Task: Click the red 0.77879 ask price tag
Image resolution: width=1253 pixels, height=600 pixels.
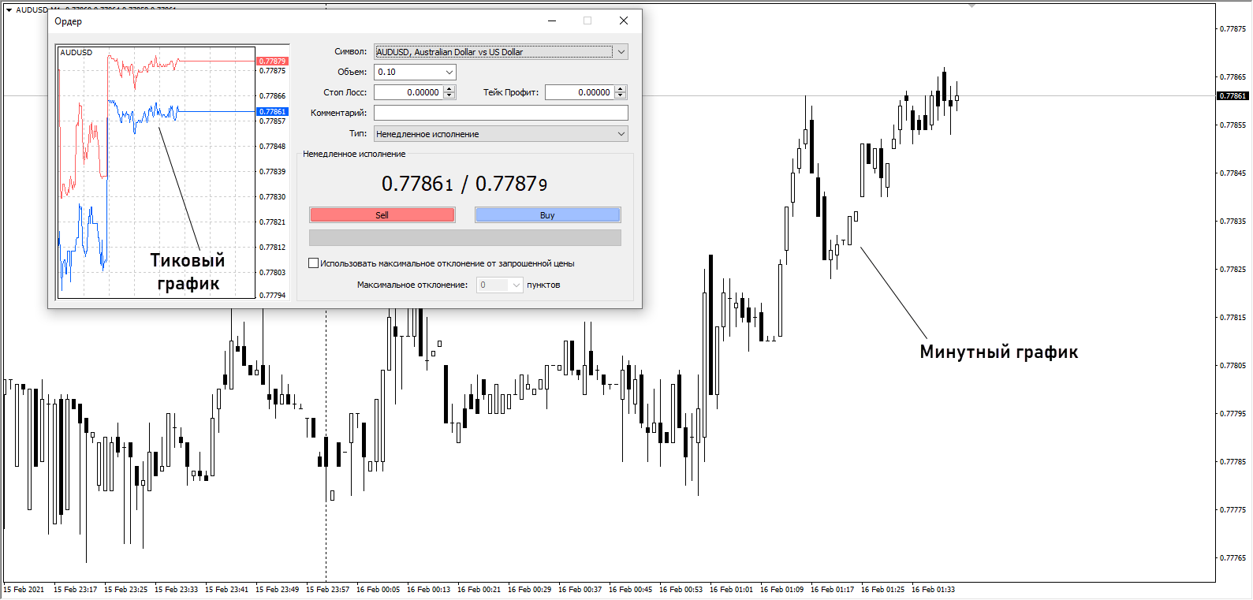Action: coord(273,61)
